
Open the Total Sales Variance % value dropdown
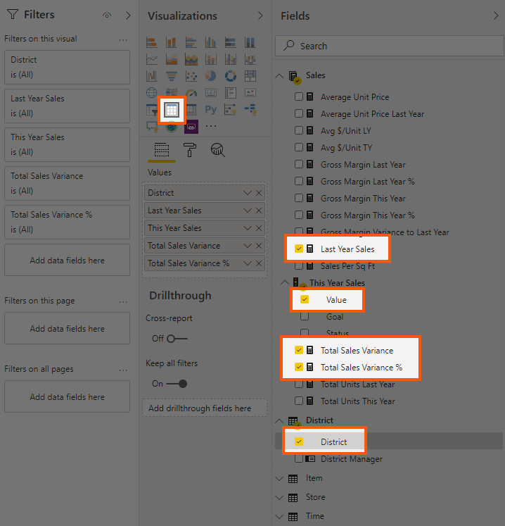tap(248, 263)
